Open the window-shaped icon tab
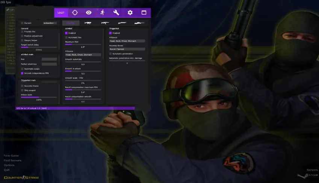Viewport: 319px width, 183px height. click(x=144, y=13)
